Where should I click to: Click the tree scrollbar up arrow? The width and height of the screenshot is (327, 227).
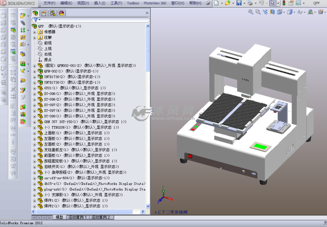coord(148,26)
